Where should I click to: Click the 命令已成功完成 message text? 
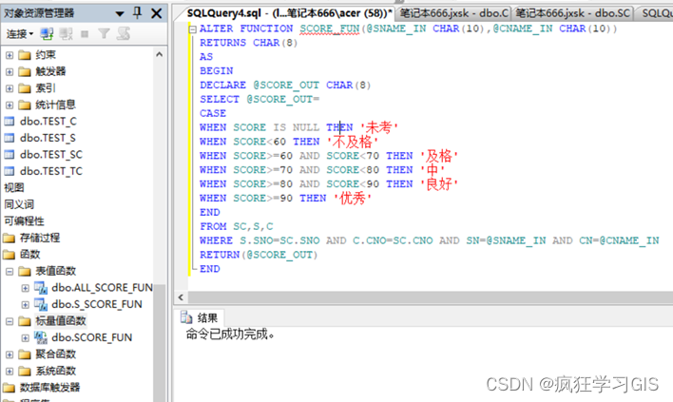(230, 335)
